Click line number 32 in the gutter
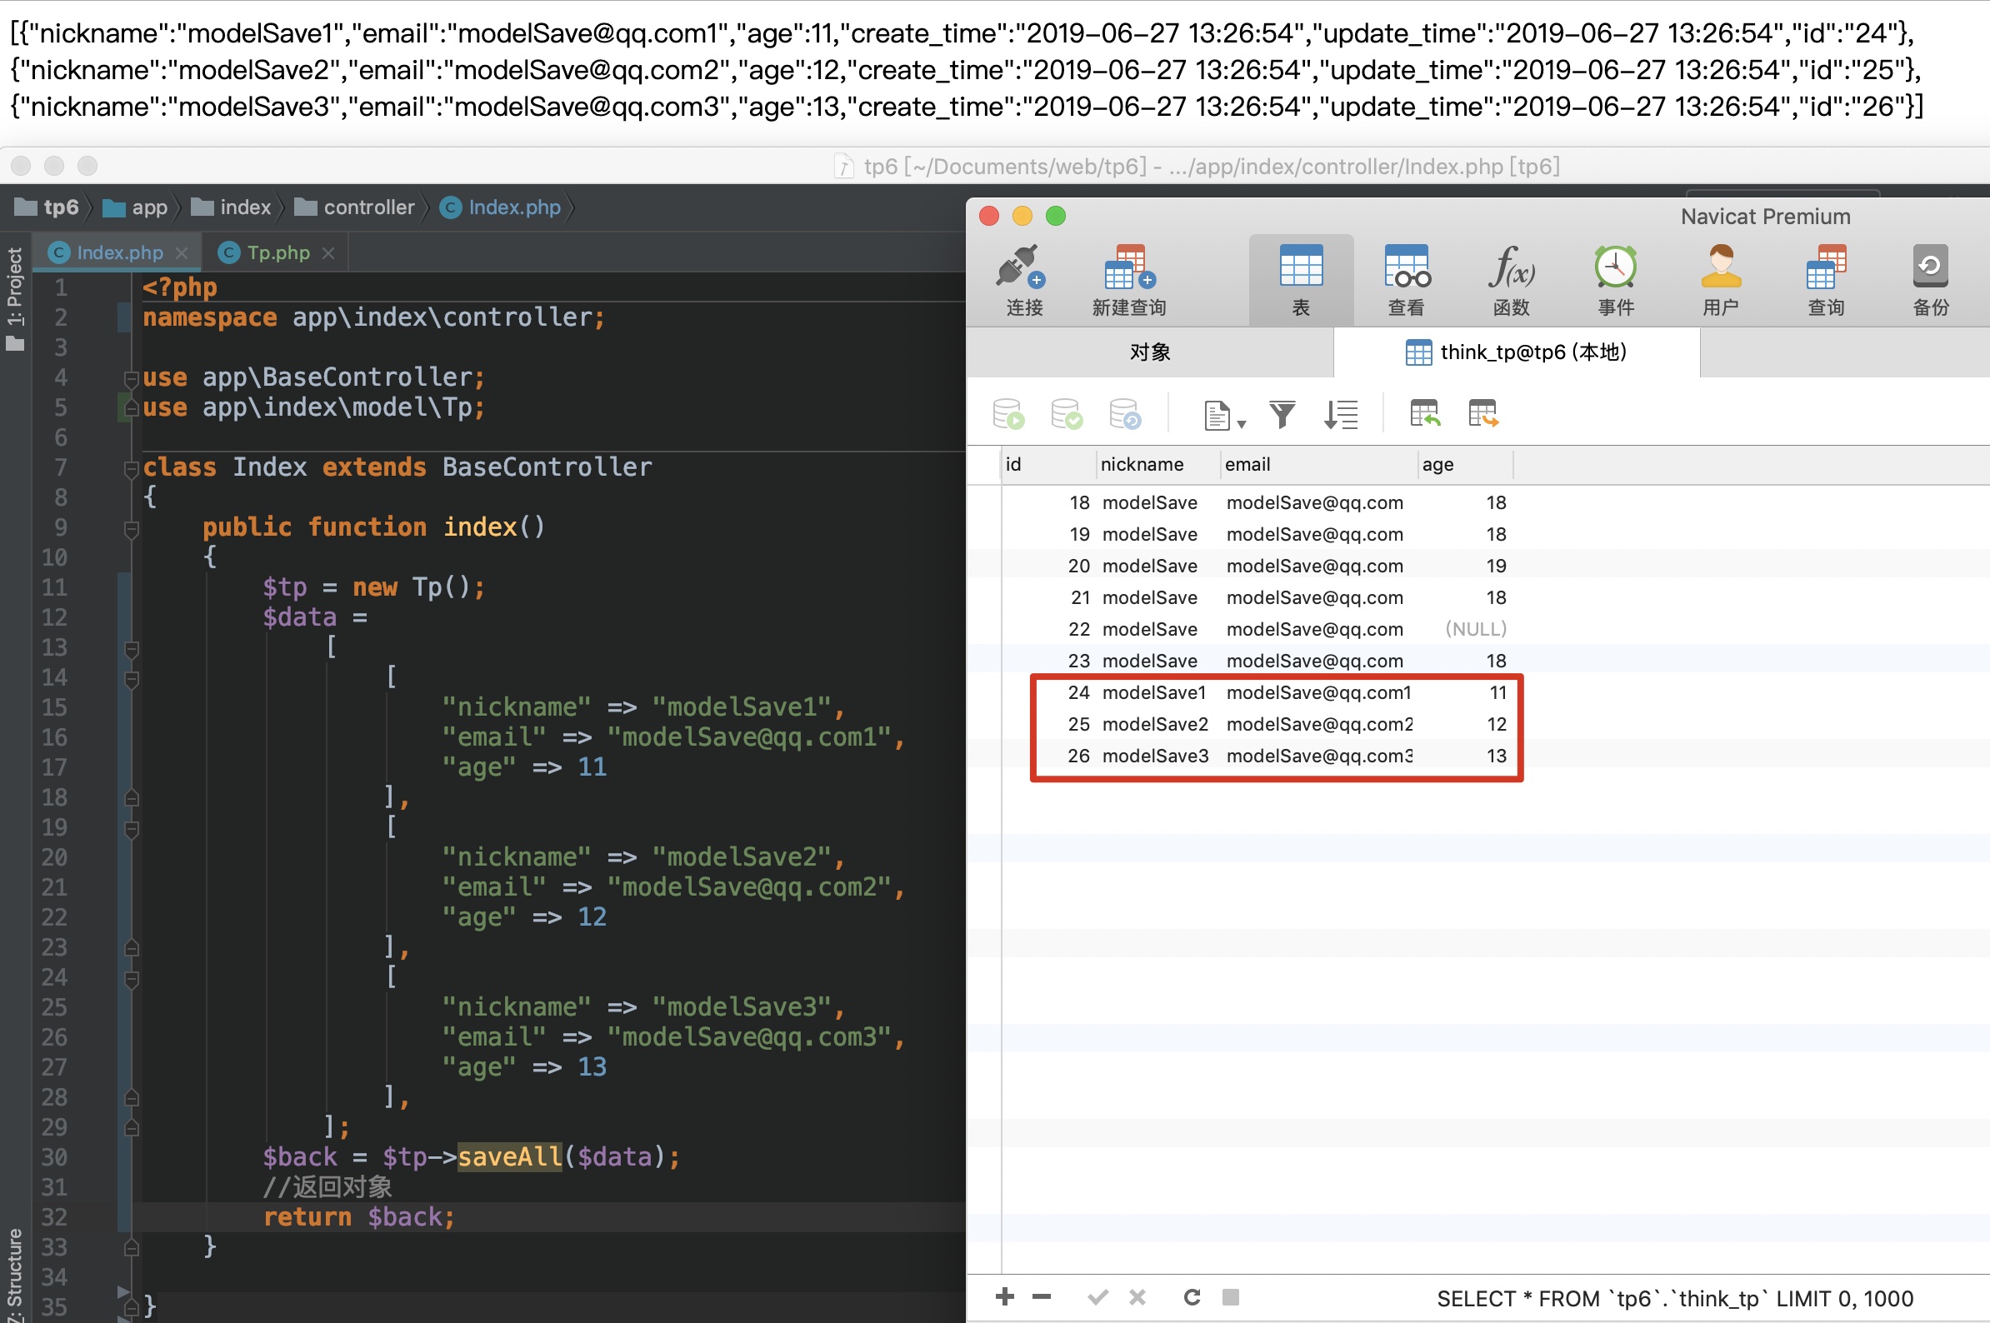Image resolution: width=1990 pixels, height=1323 pixels. (54, 1216)
